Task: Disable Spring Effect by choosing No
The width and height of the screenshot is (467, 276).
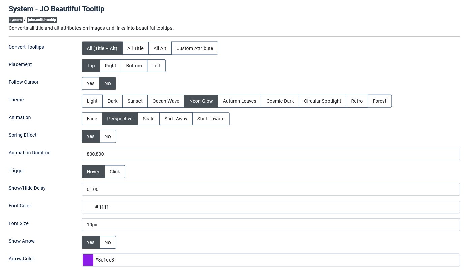Action: [107, 136]
